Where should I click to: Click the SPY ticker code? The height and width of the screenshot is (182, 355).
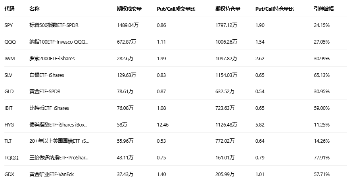pos(8,25)
